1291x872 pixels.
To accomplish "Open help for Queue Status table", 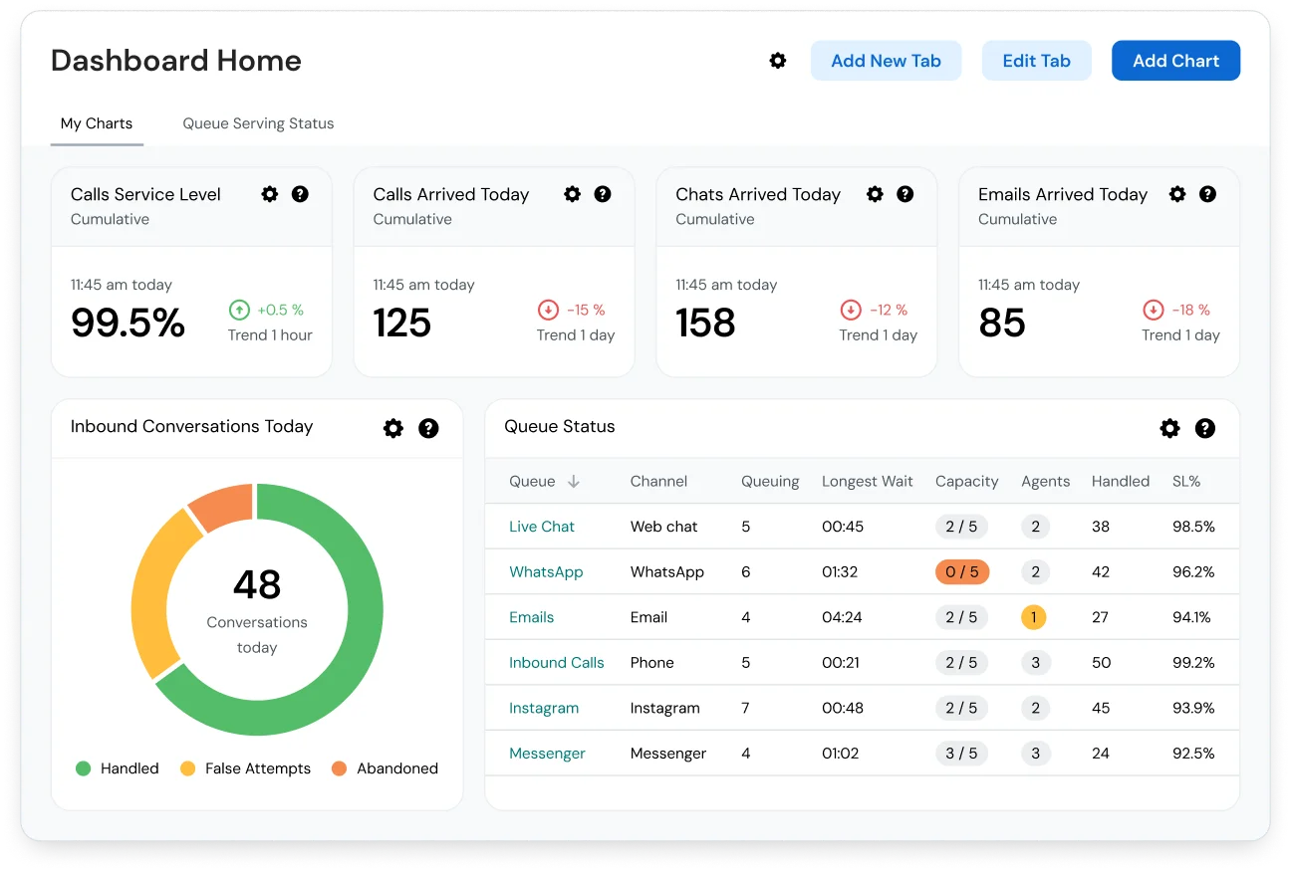I will (x=1204, y=428).
